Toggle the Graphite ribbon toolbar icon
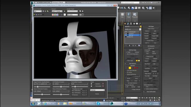The width and height of the screenshot is (191, 107). click(133, 8)
